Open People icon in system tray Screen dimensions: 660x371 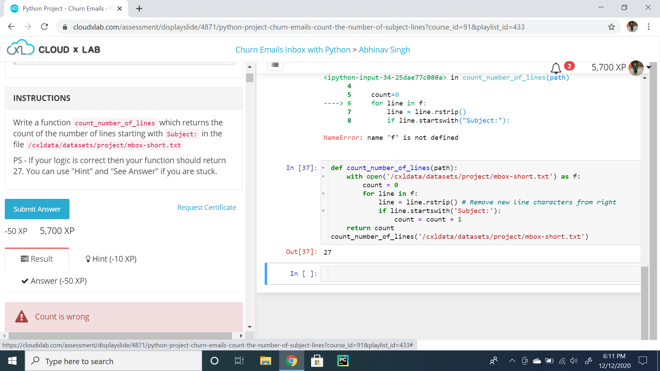[494, 361]
